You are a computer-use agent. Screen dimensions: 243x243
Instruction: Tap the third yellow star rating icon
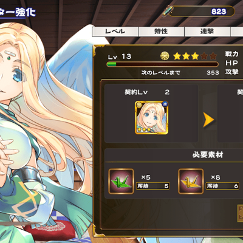(195, 56)
